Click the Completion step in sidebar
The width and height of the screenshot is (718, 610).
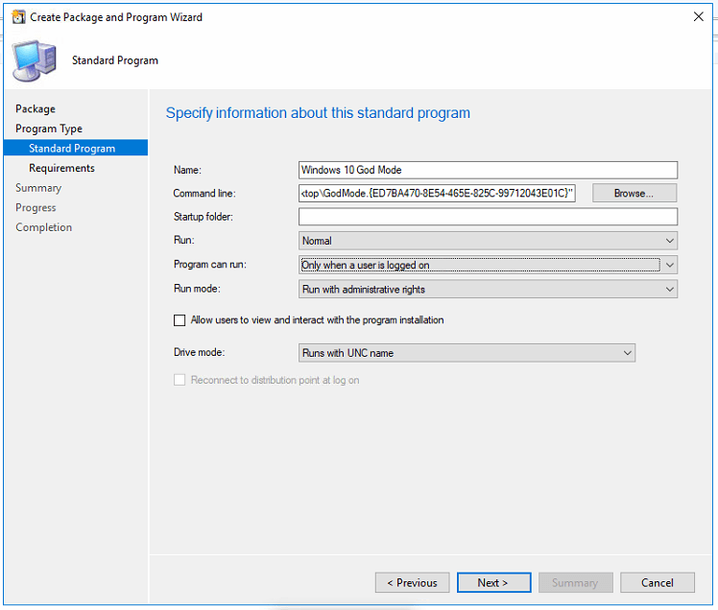click(x=43, y=227)
